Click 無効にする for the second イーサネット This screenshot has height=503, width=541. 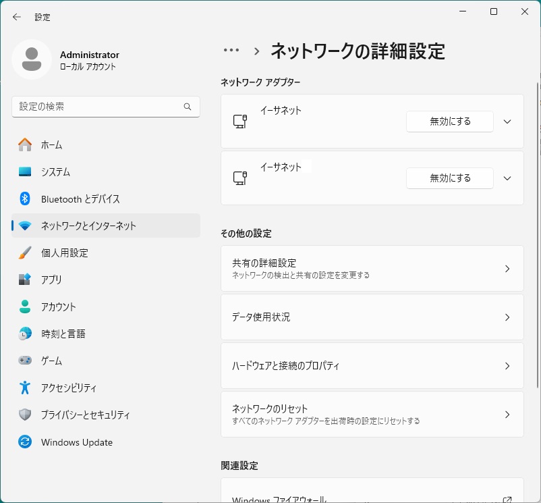[450, 178]
